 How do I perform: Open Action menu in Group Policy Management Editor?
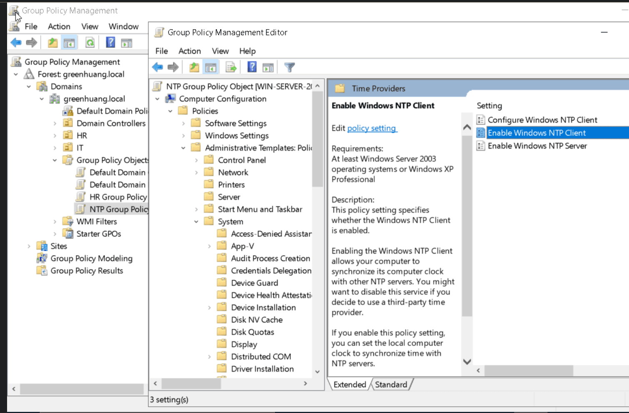pos(190,51)
